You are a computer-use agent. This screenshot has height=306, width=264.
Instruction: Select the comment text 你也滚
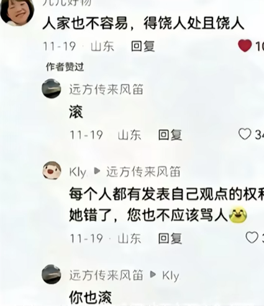click(90, 297)
